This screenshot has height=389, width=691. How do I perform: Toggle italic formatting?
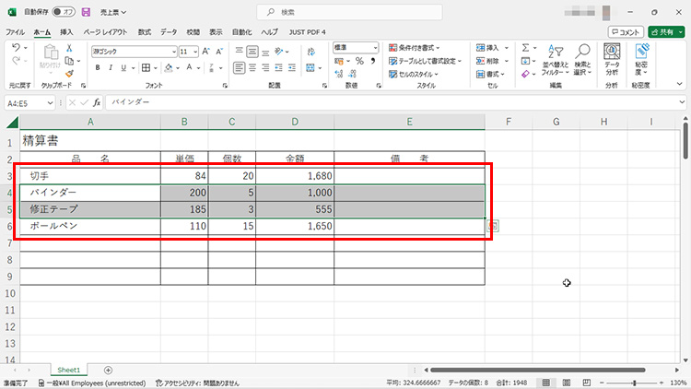pyautogui.click(x=110, y=67)
